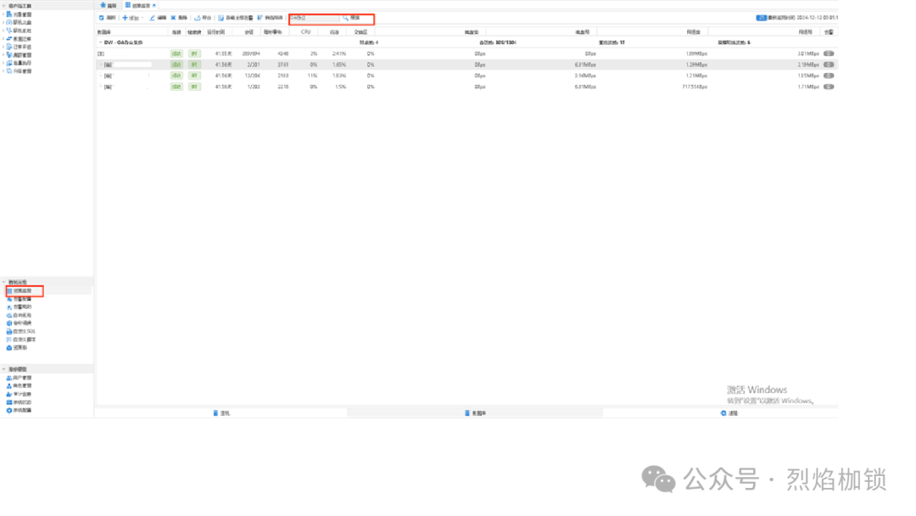Click the 13/206 sessions cell

click(x=253, y=76)
